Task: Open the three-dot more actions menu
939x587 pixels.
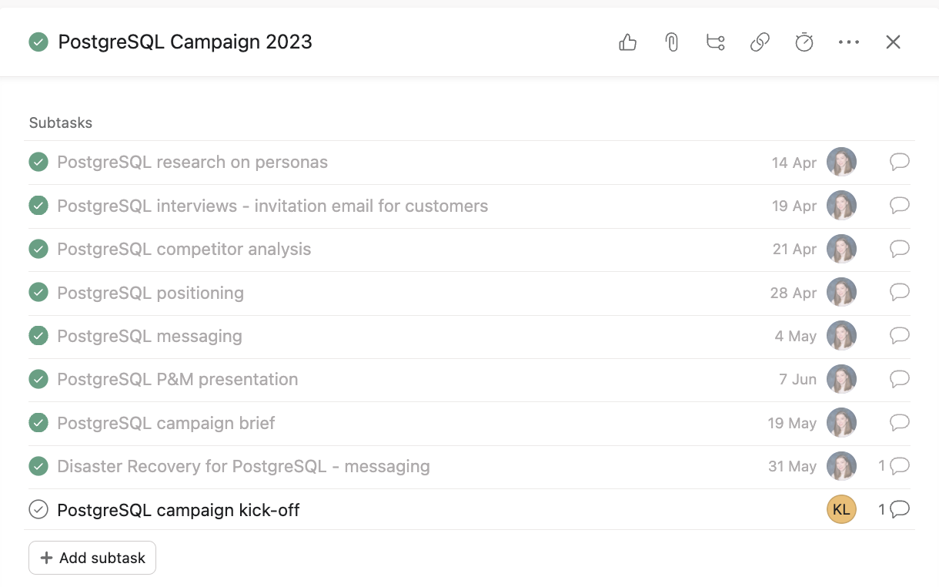Action: click(x=848, y=42)
